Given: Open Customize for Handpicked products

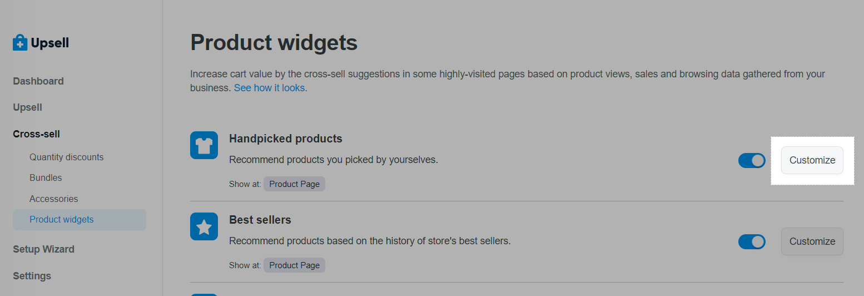Looking at the screenshot, I should pyautogui.click(x=812, y=160).
